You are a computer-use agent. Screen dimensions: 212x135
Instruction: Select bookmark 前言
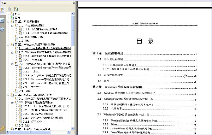click(17, 14)
